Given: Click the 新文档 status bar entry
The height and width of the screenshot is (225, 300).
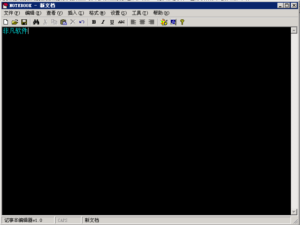Looking at the screenshot, I should pos(92,220).
